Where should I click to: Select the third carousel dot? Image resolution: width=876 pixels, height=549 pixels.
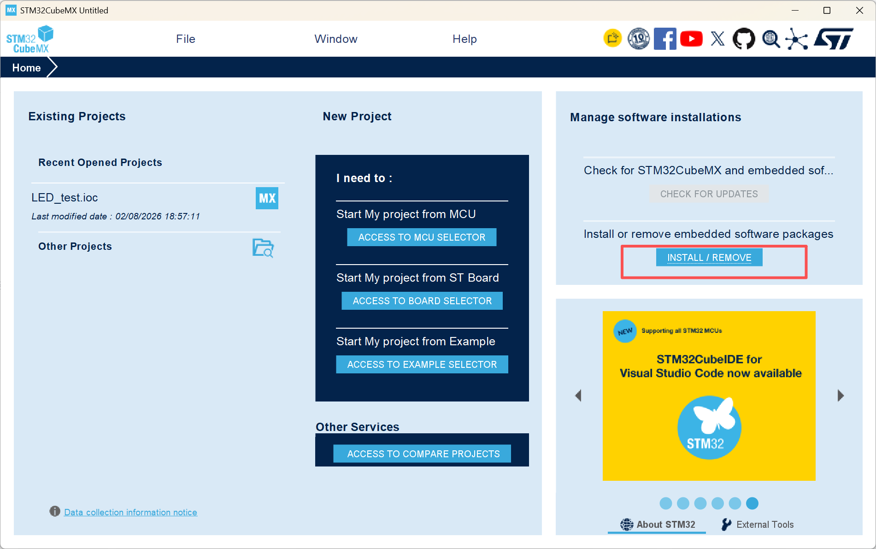coord(700,503)
